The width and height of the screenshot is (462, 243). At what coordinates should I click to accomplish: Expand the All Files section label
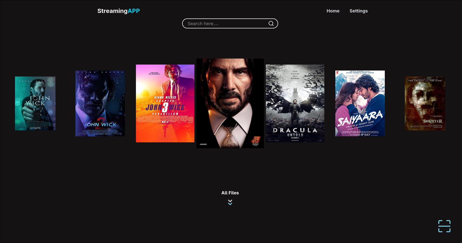(230, 193)
